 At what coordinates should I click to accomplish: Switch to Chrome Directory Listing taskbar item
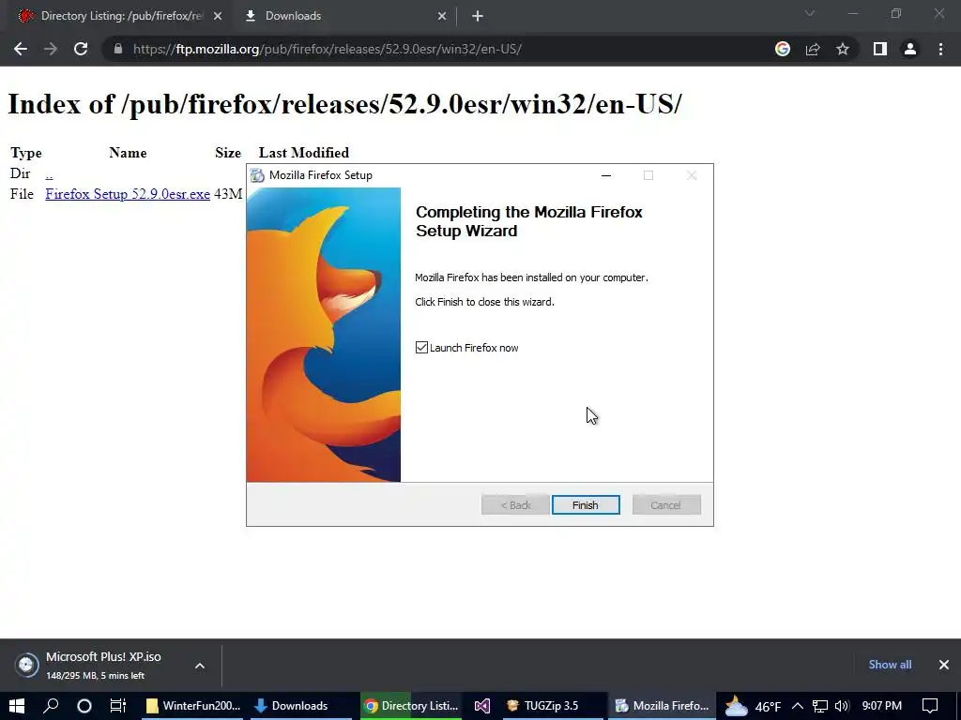pyautogui.click(x=411, y=706)
